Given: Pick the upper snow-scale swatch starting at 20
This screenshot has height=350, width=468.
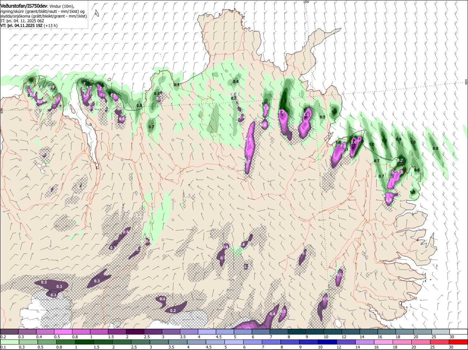Looking at the screenshot, I should (x=423, y=331).
